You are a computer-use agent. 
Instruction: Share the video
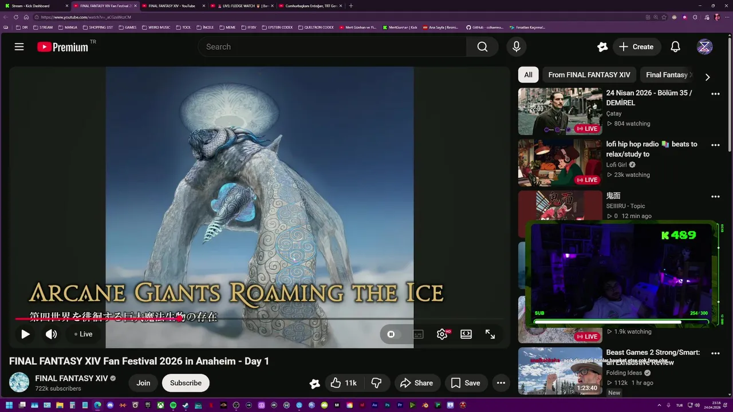coord(416,383)
